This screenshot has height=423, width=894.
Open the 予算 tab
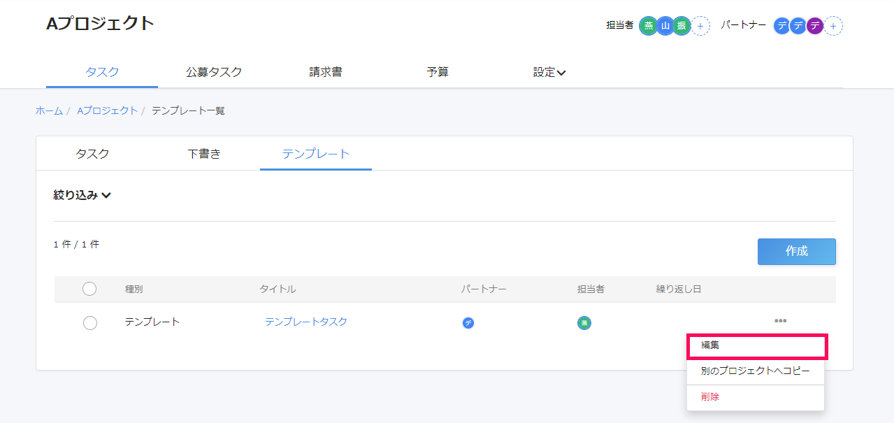tap(438, 72)
